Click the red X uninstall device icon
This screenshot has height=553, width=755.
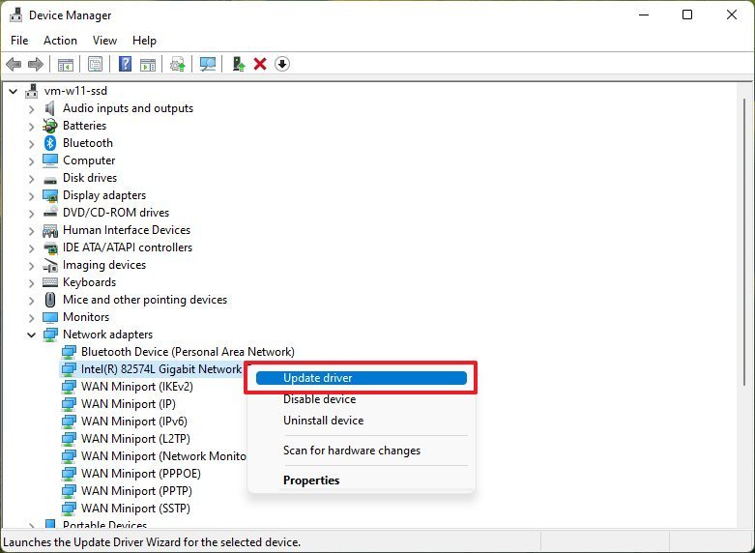(260, 64)
